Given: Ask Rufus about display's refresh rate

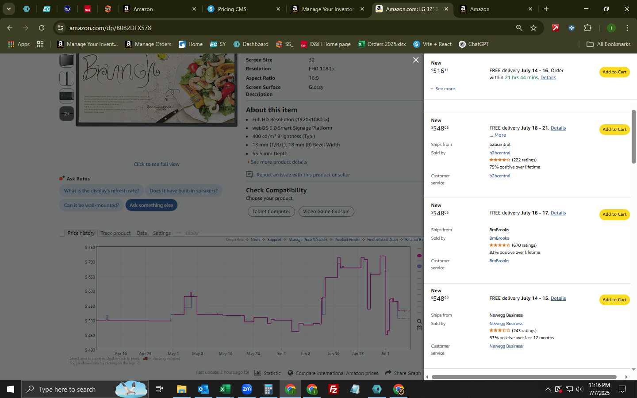Looking at the screenshot, I should point(101,191).
